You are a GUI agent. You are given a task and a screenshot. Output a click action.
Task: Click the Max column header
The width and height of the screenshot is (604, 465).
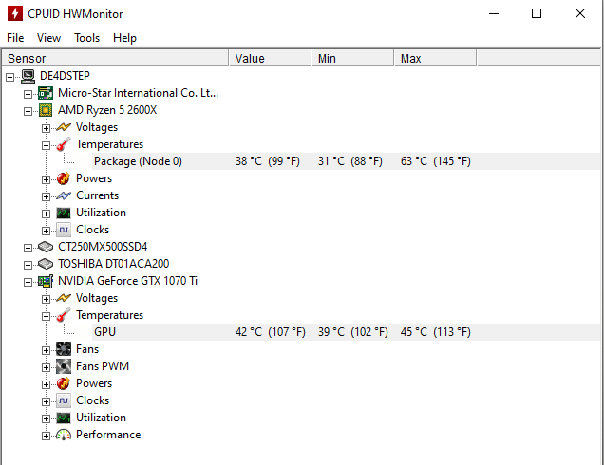[x=435, y=59]
